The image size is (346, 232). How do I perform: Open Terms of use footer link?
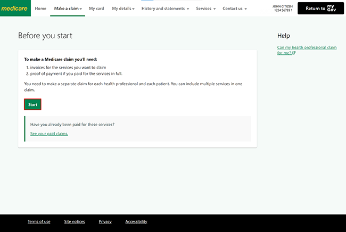(x=39, y=222)
